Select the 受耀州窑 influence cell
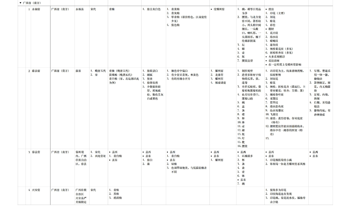351x223 pixels. pyautogui.click(x=219, y=9)
